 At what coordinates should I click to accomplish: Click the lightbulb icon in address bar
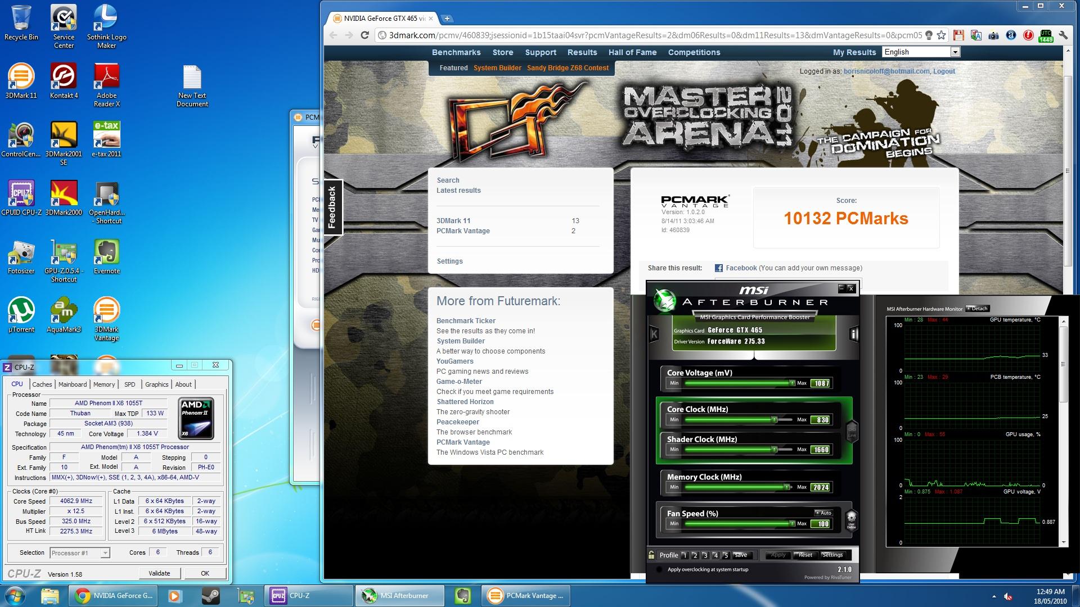point(929,35)
